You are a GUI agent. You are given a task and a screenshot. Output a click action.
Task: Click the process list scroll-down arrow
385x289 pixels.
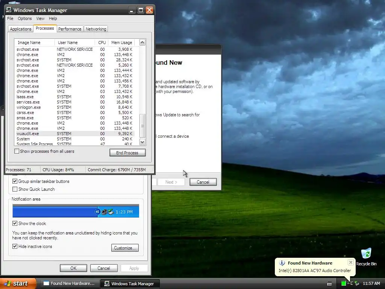click(x=142, y=142)
